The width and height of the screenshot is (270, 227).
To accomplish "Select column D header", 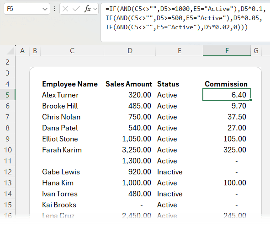I will point(130,51).
